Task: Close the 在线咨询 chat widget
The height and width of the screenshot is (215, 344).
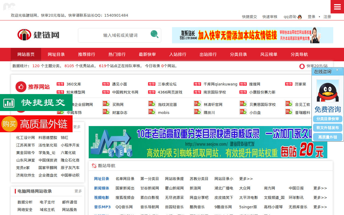Action: [337, 70]
